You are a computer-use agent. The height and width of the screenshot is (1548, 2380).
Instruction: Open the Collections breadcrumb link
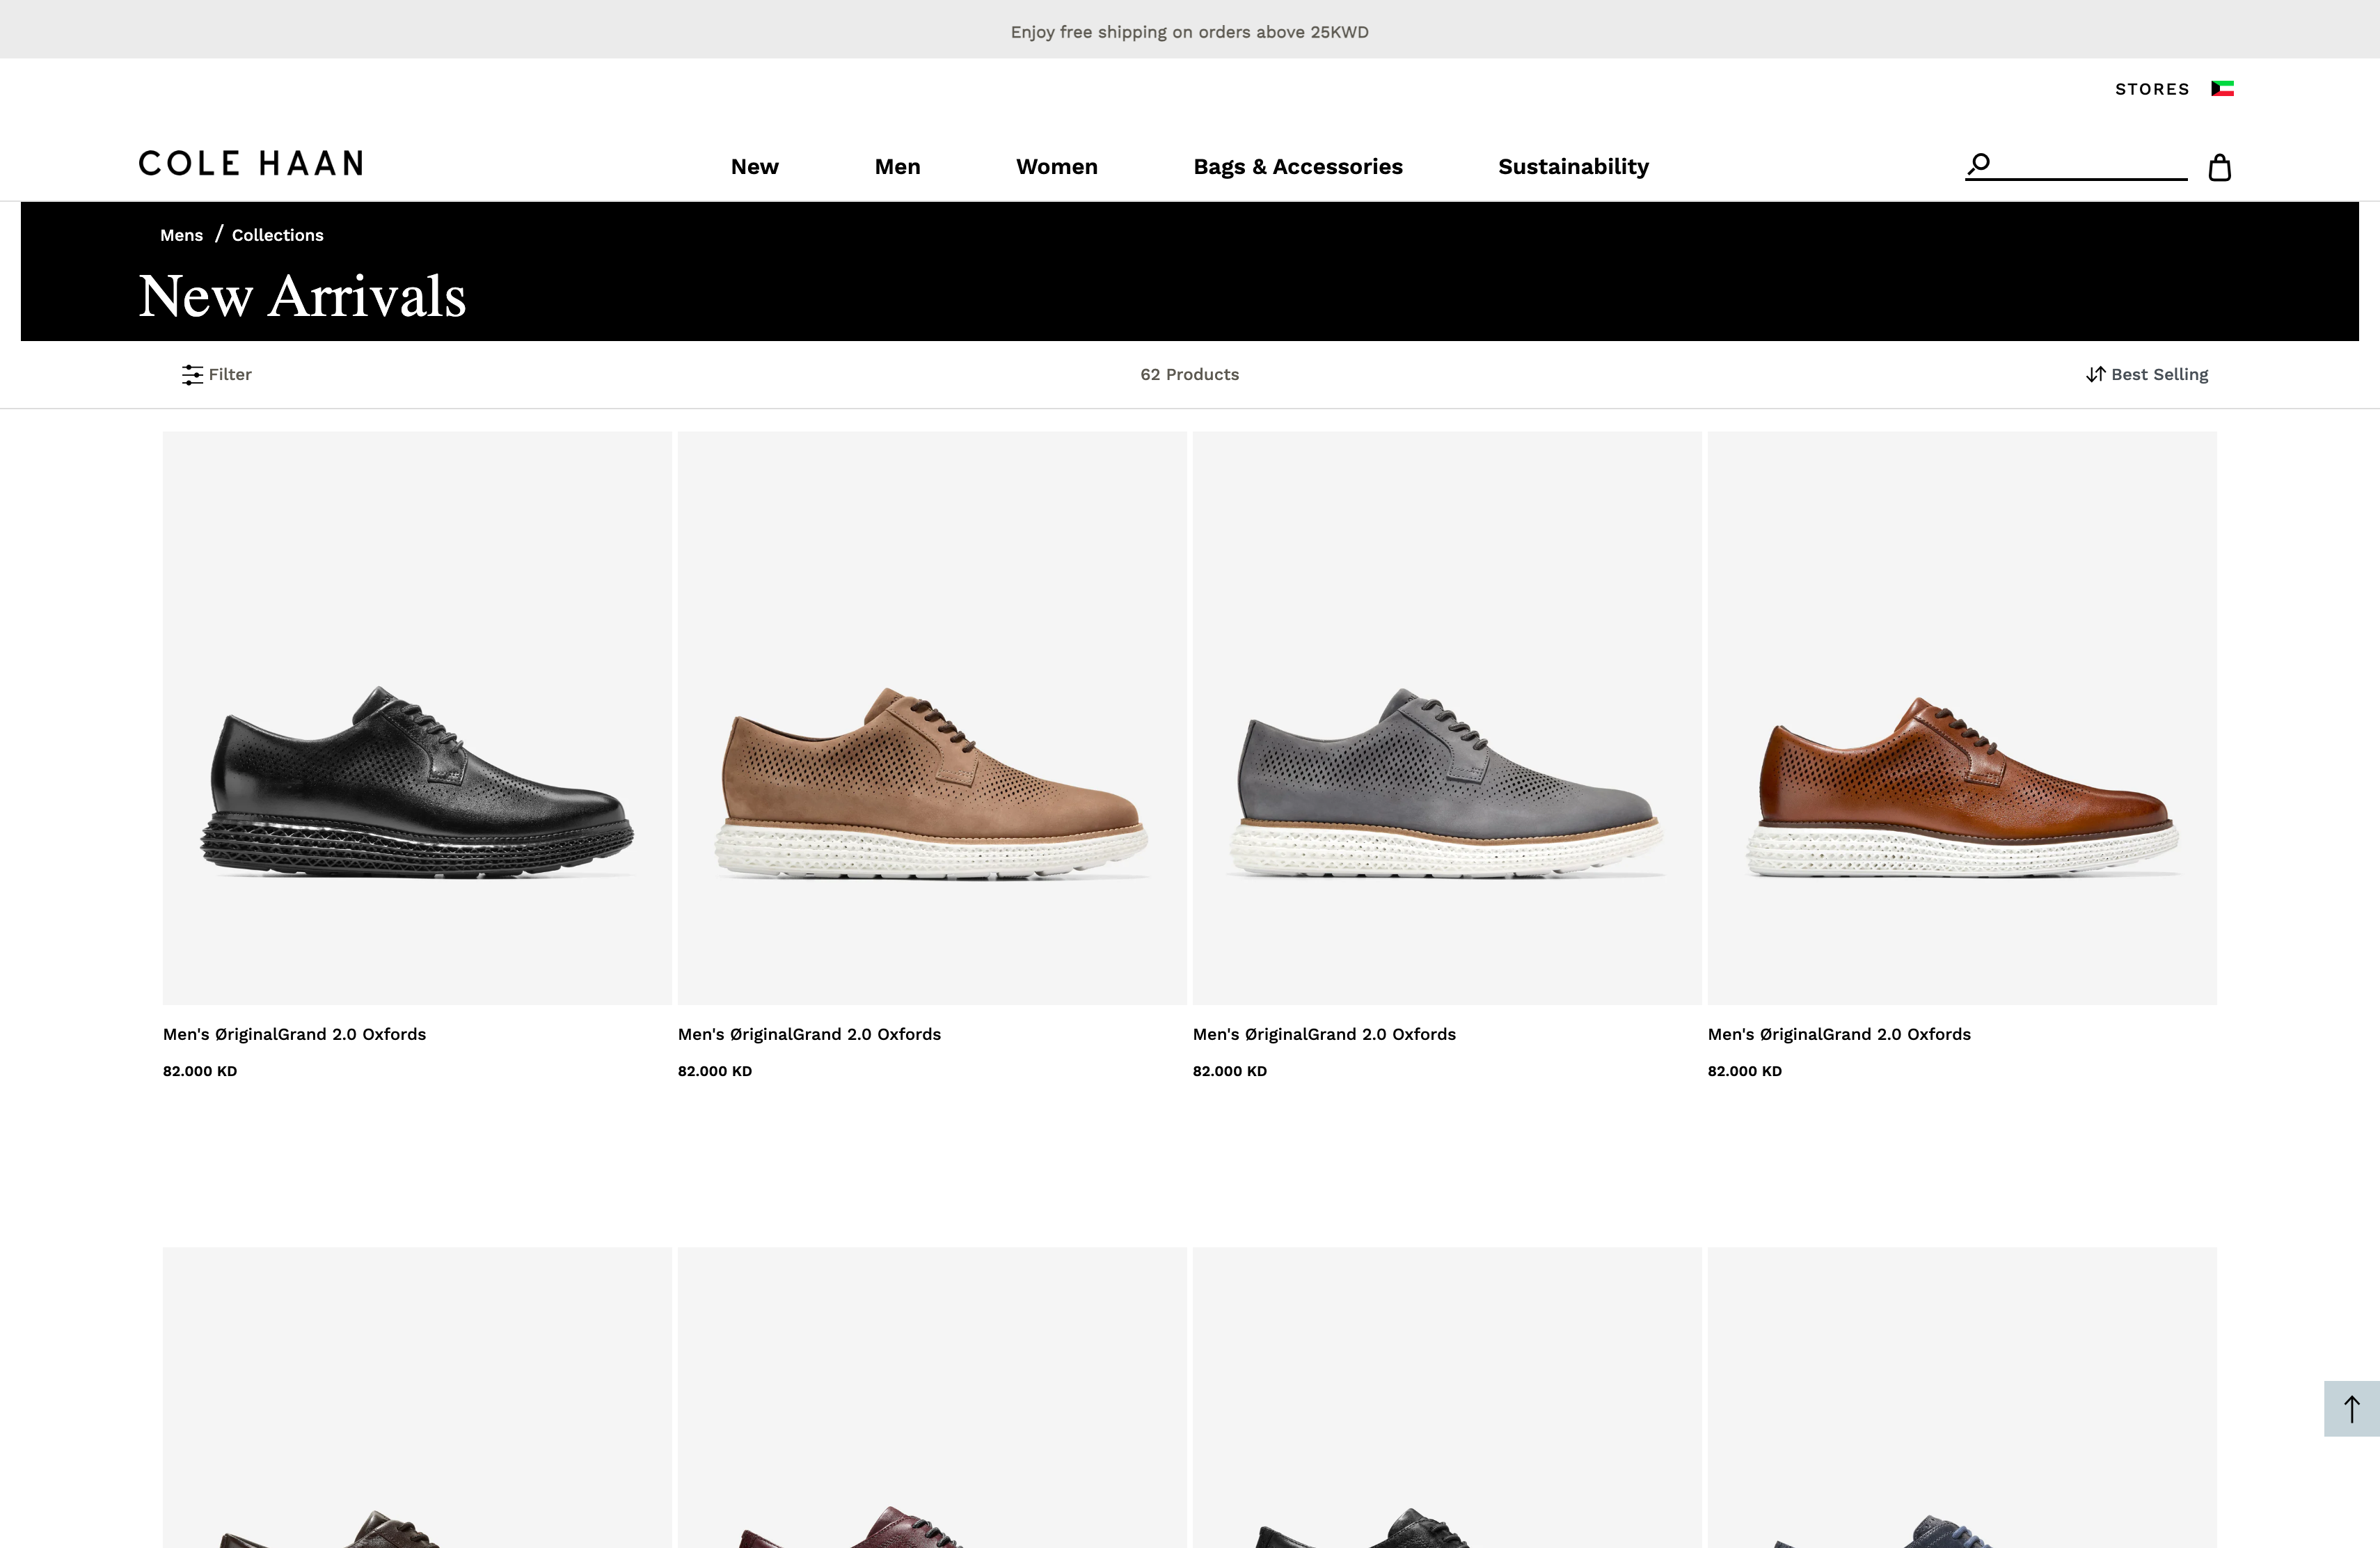click(277, 234)
